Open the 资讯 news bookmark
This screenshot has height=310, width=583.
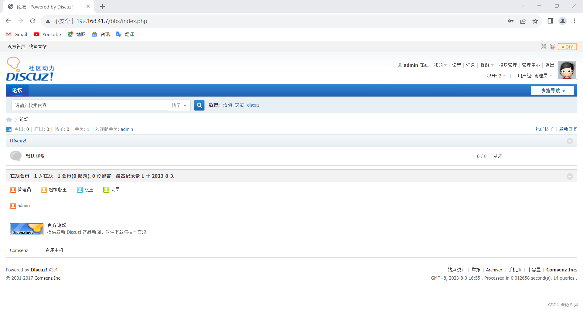point(101,34)
